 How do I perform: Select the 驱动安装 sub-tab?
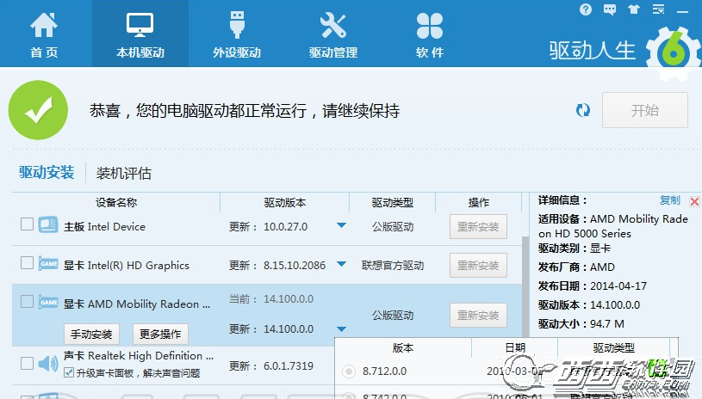tap(47, 173)
